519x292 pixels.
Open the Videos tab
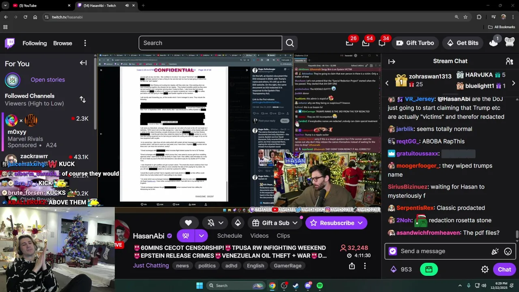coord(259,236)
